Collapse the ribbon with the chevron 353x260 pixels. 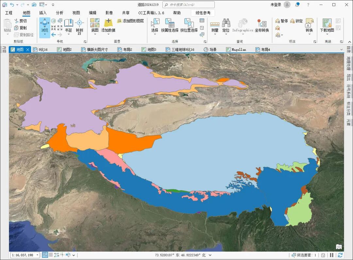(349, 42)
